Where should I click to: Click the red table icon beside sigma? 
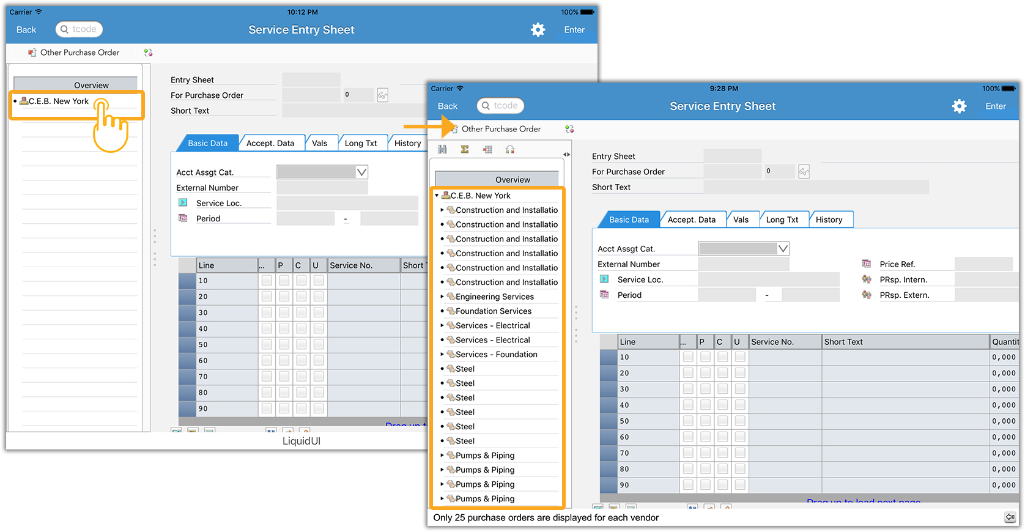[x=487, y=149]
